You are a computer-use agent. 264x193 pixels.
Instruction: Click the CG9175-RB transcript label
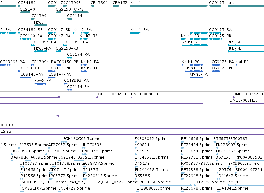pos(220,36)
